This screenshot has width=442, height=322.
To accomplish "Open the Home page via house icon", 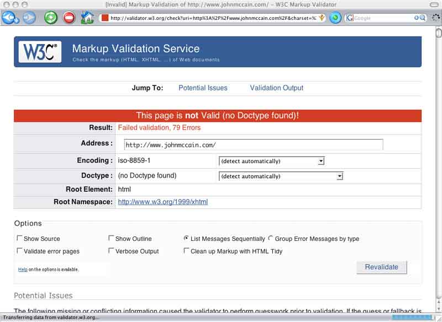I will click(x=87, y=18).
